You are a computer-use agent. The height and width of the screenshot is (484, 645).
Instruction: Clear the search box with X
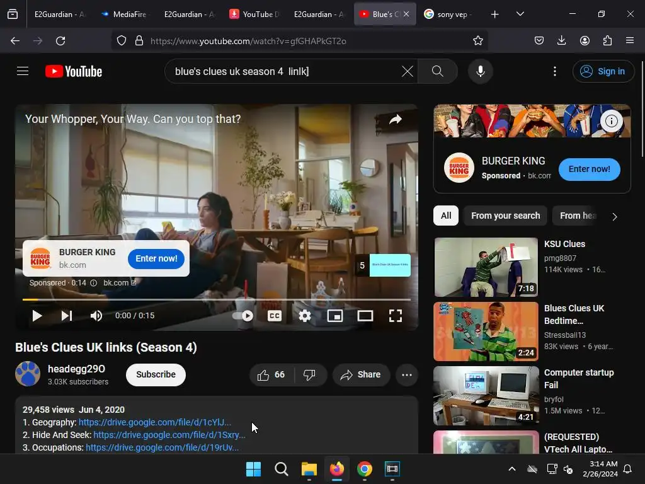tap(408, 71)
